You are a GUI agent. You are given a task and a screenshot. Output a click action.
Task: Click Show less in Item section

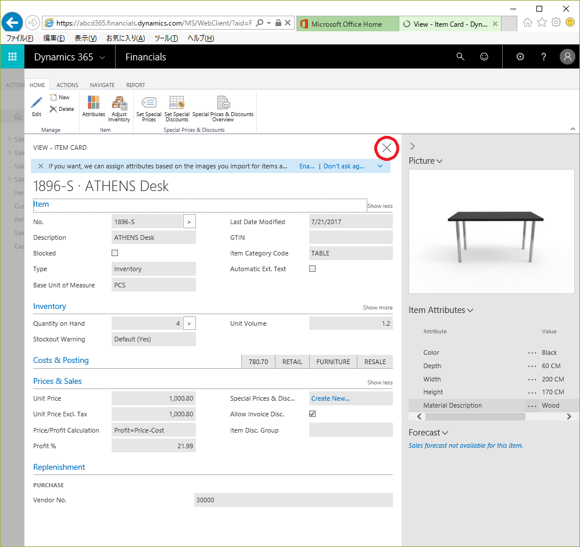(379, 206)
